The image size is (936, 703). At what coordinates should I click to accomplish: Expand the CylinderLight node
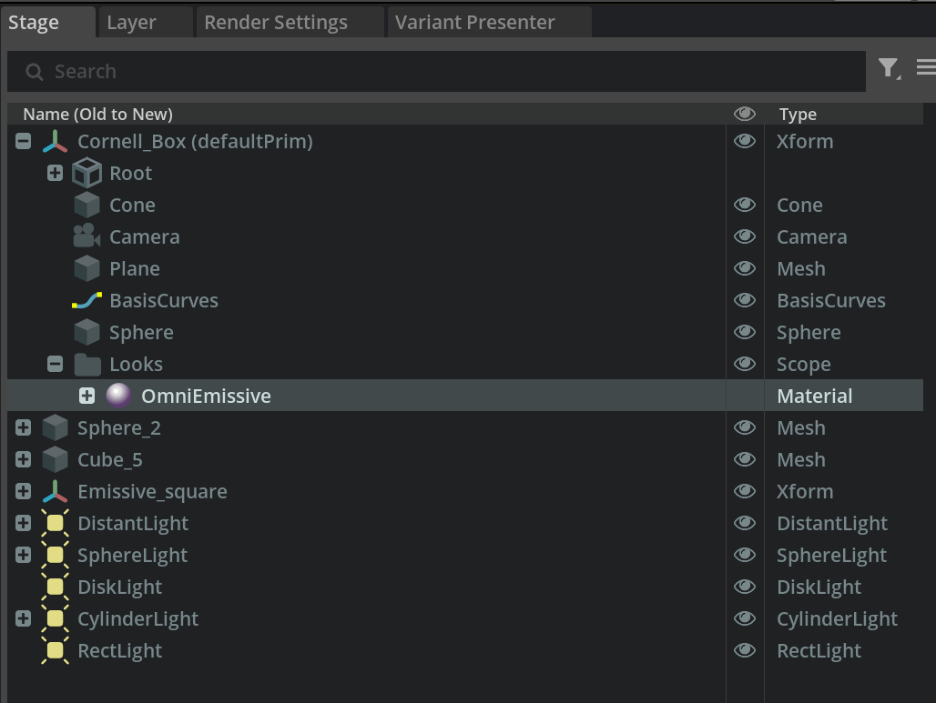tap(24, 618)
